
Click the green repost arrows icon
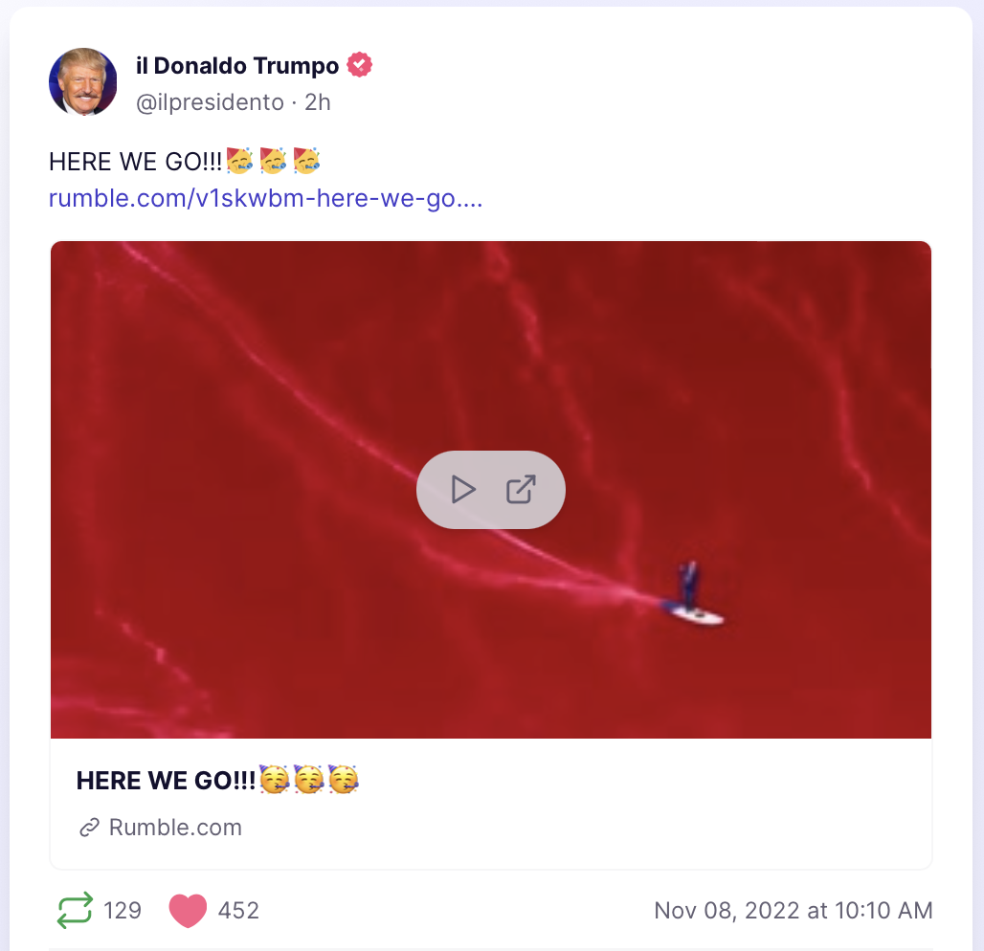[75, 910]
